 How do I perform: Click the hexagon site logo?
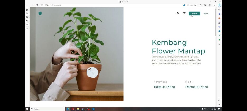40,13
